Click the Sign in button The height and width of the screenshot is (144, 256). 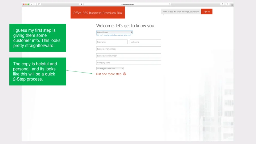(x=207, y=11)
